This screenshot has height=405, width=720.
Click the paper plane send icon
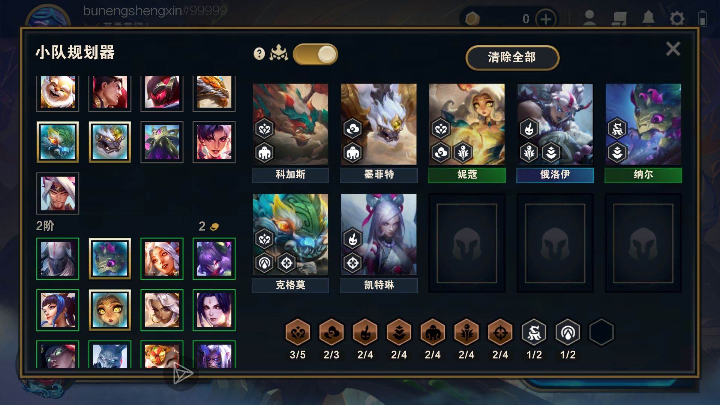click(183, 373)
